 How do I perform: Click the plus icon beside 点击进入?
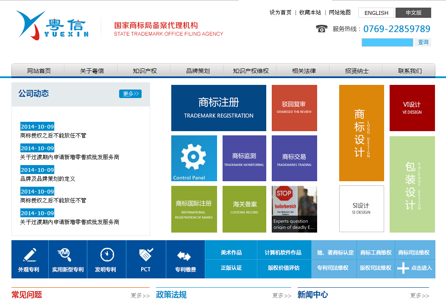tap(403, 268)
